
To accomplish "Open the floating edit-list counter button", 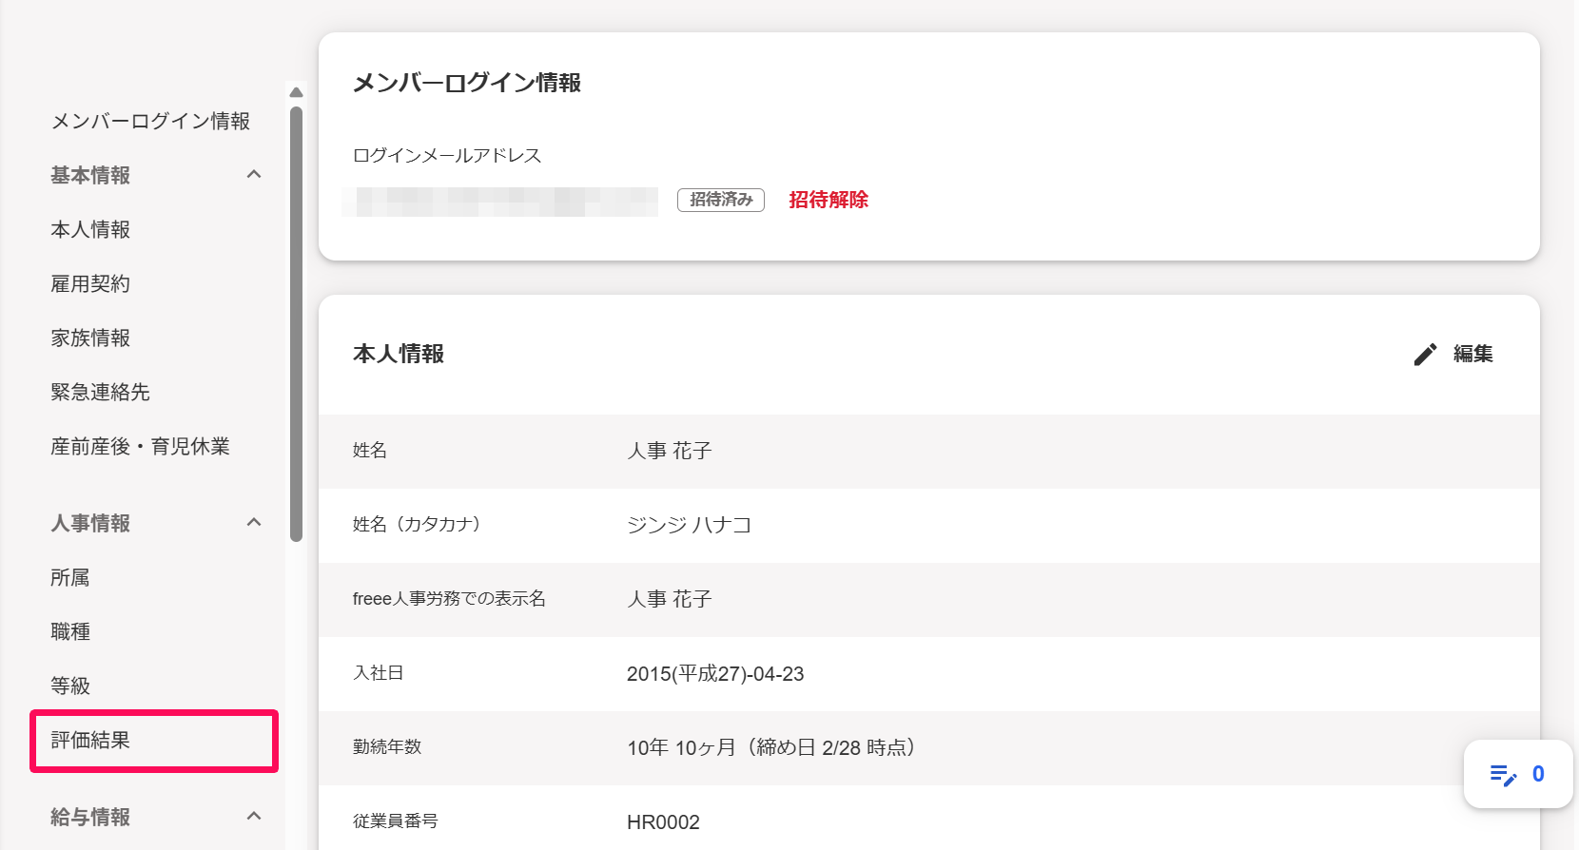I will 1517,774.
